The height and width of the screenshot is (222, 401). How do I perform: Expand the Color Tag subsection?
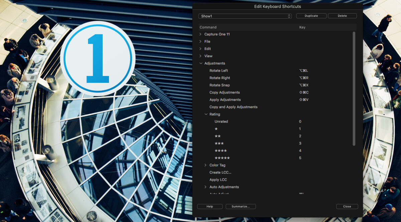tap(205, 165)
